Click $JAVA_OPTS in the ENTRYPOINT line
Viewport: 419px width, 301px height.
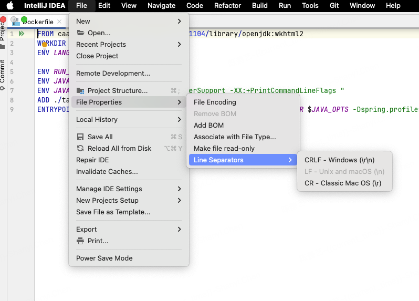coord(328,109)
